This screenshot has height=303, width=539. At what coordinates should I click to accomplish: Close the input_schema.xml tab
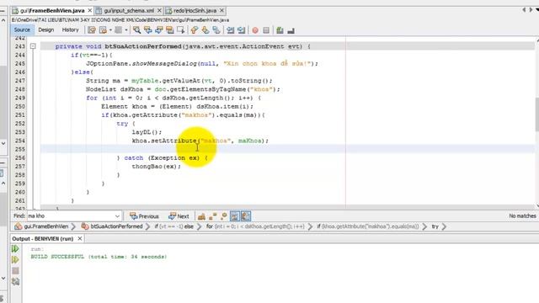[x=159, y=11]
